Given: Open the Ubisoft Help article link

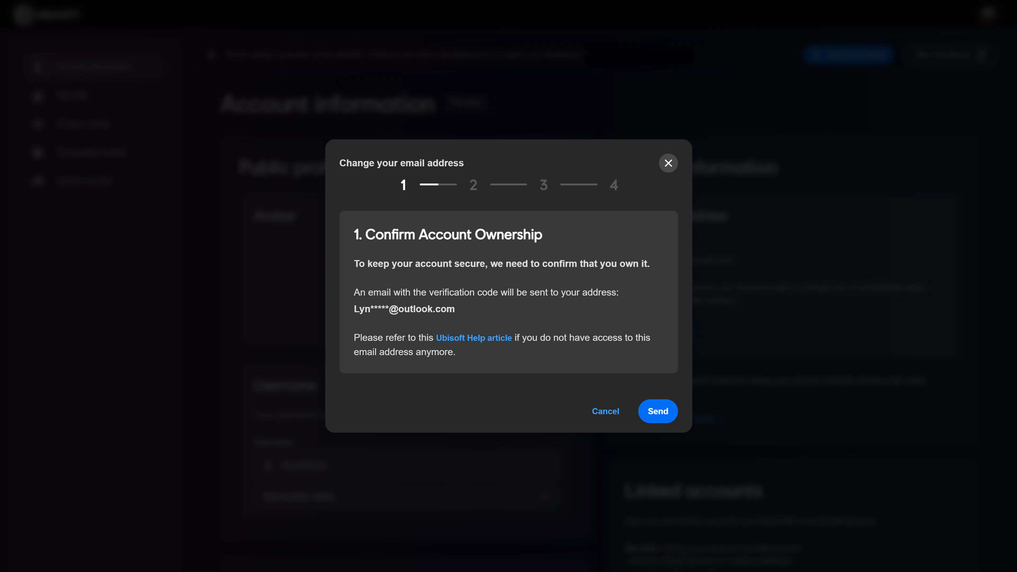Looking at the screenshot, I should (x=473, y=338).
